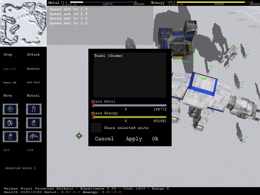
Task: Click the 'Speed set to 1.5' message
Action: [68, 9]
